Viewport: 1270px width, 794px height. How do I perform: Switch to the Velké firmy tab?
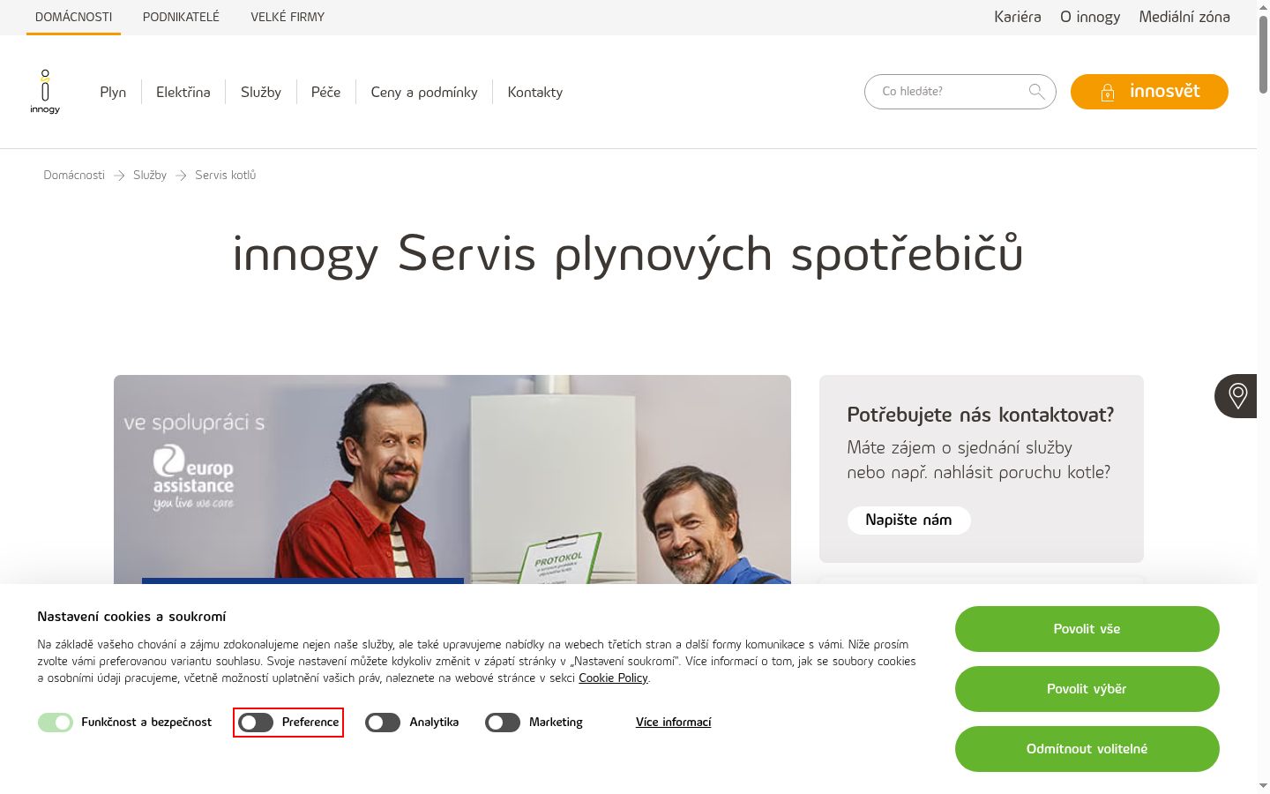click(288, 17)
